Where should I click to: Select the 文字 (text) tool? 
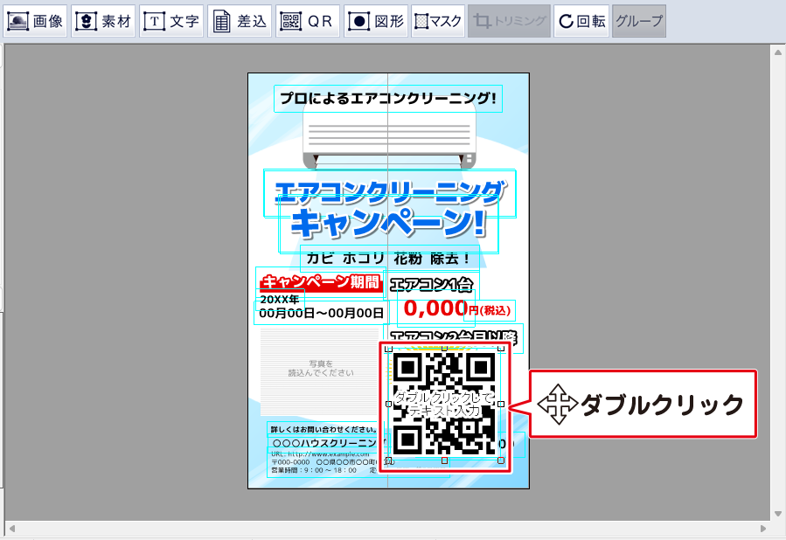pos(171,21)
